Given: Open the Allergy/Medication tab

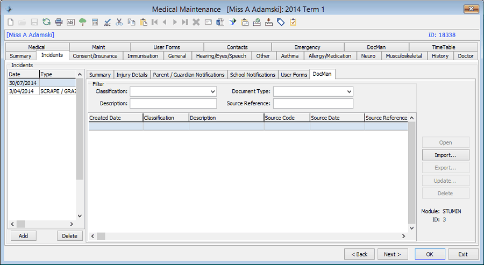Looking at the screenshot, I should pos(330,56).
